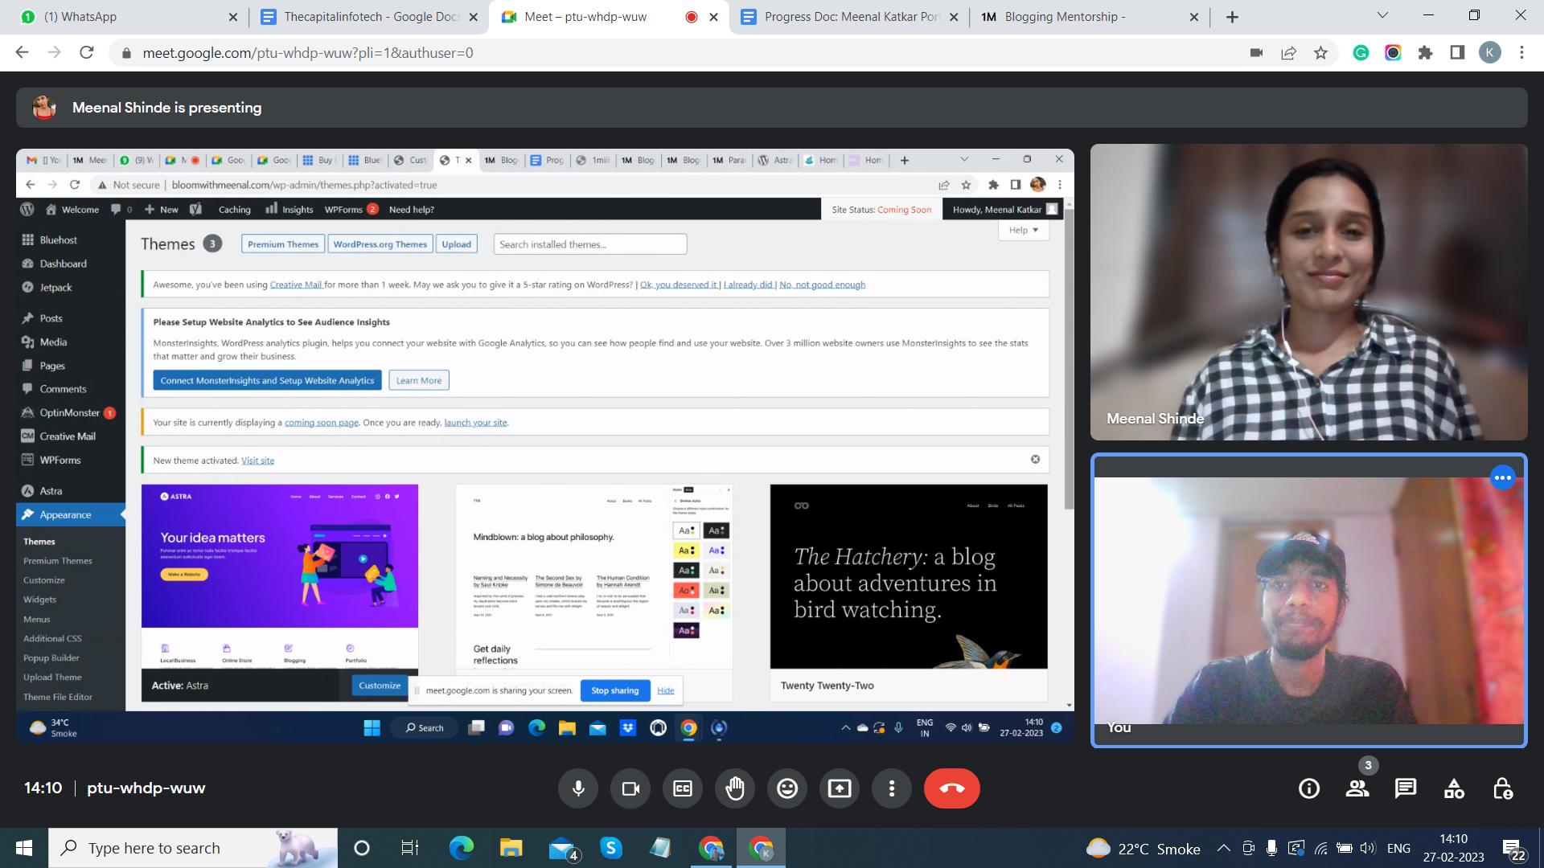Click Visit site link

[x=257, y=461]
